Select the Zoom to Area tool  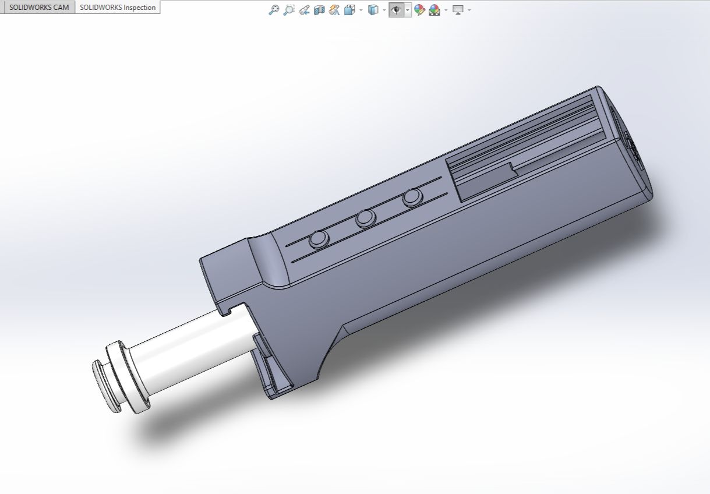point(288,10)
